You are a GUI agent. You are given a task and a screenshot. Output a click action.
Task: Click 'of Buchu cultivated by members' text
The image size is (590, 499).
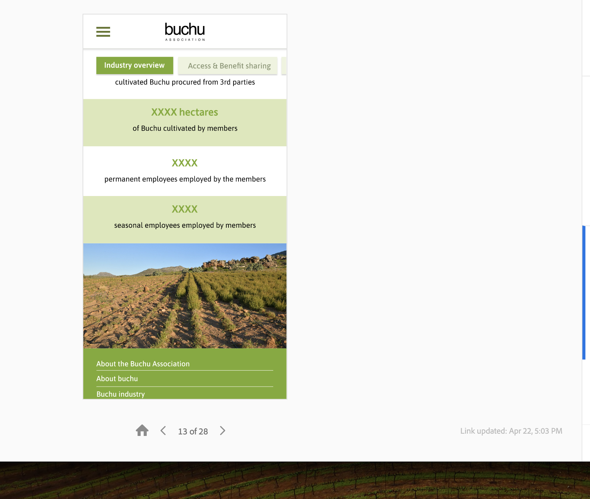[185, 128]
